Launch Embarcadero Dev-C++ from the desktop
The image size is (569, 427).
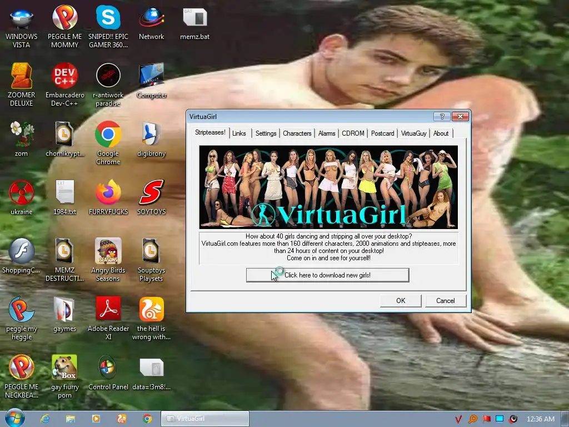coord(64,85)
